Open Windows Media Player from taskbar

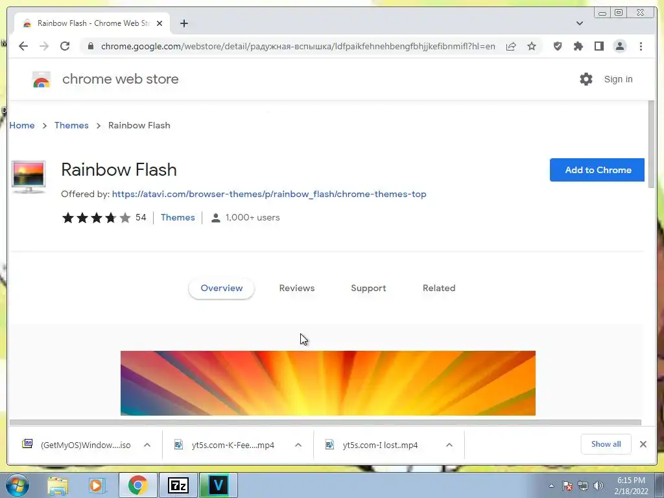tap(96, 485)
